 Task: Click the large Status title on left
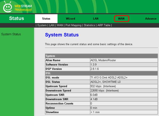17,18
